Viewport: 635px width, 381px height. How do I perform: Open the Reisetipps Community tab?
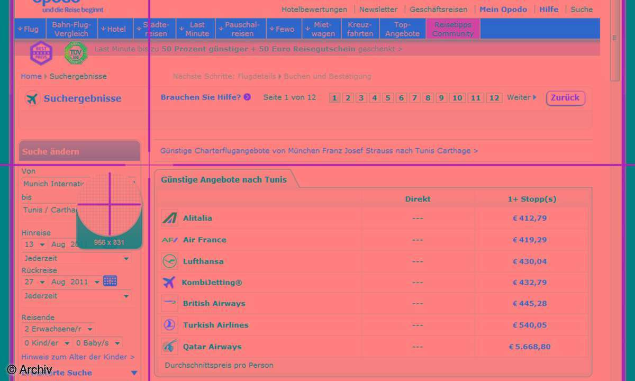(x=452, y=29)
